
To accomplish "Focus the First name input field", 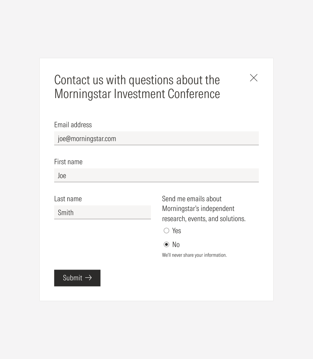I will coord(156,175).
